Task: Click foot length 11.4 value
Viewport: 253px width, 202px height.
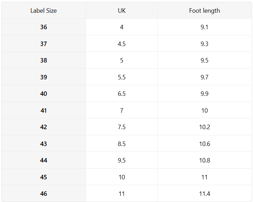Action: click(x=204, y=194)
